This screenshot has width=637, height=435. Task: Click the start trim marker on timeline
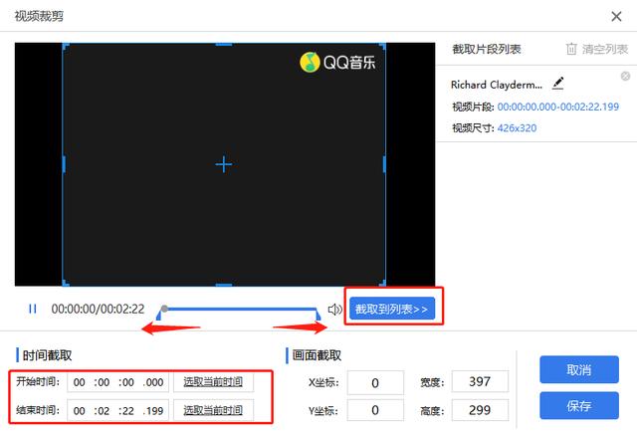coord(158,315)
